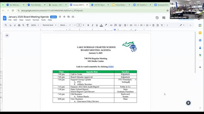
Task: Click the Print icon in toolbar
Action: 19,25
